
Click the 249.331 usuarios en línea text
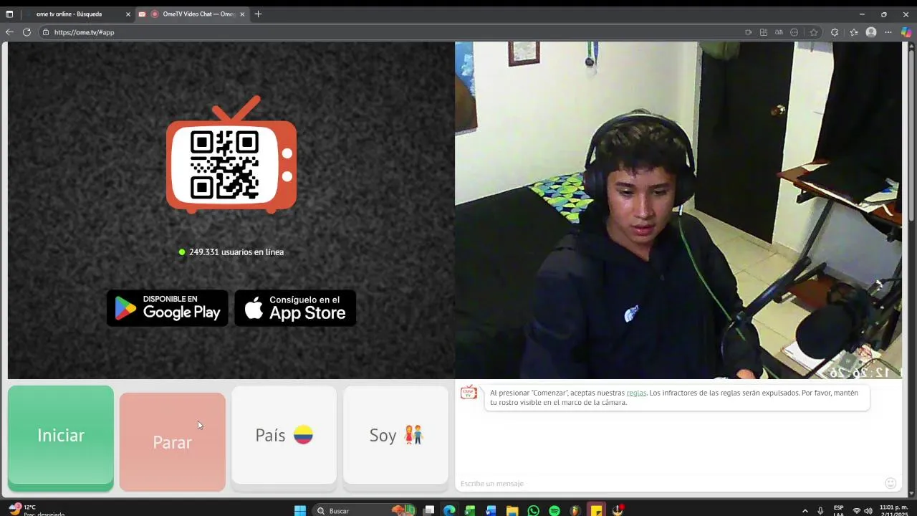click(236, 252)
